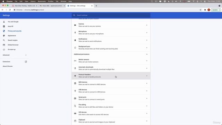Click the Default browser sidebar icon
Viewport: 222px width, 125px height.
pyautogui.click(x=4, y=45)
